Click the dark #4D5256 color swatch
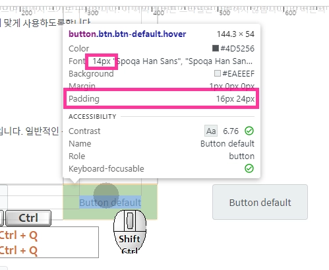 (x=216, y=48)
